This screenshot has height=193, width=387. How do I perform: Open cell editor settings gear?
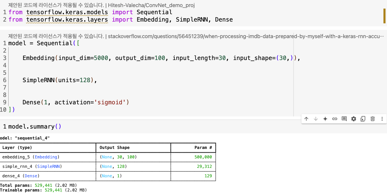354,119
